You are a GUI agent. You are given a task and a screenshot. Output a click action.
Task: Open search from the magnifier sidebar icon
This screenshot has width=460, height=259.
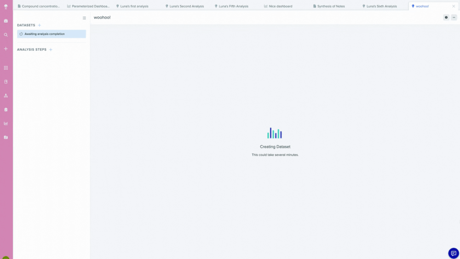(x=6, y=35)
